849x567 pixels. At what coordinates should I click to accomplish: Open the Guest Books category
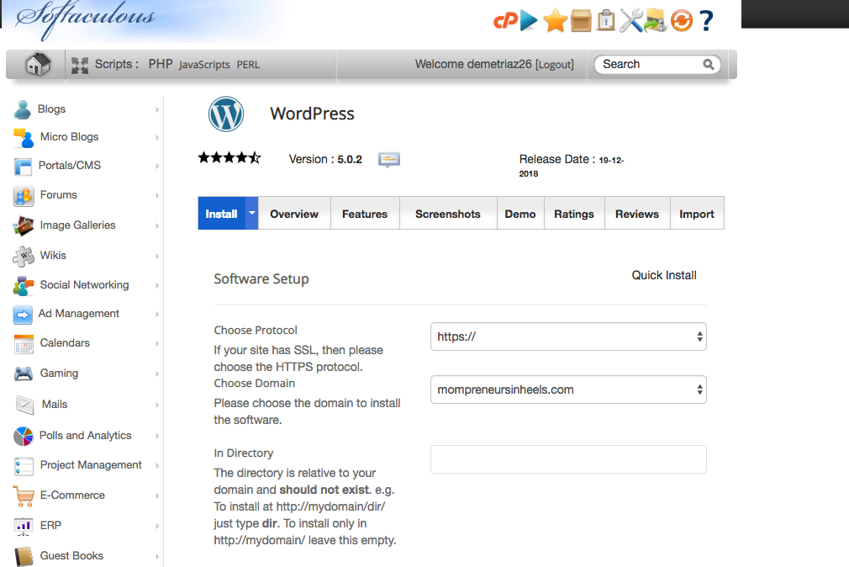pos(71,555)
